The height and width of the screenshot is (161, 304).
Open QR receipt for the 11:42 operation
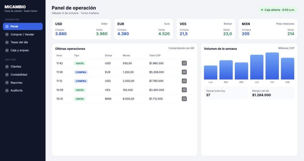(184, 63)
